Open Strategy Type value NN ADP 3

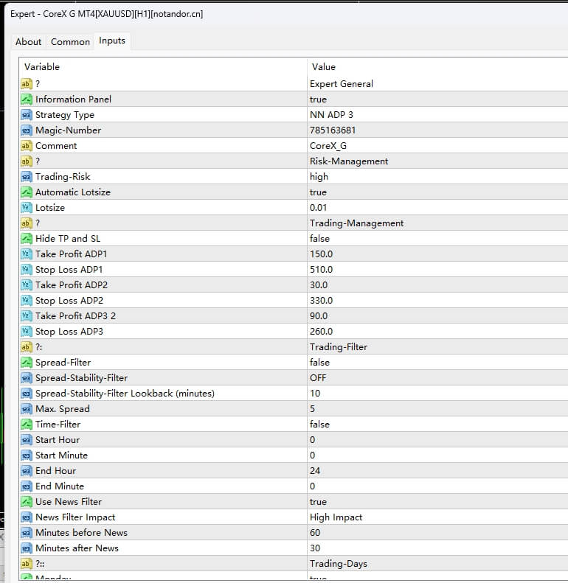331,115
